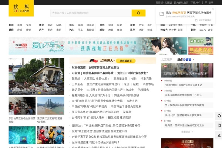Image resolution: width=222 pixels, height=148 pixels.
Task: Open headline 贺兰山下种出"紫色梦想"
Action: (x=132, y=73)
